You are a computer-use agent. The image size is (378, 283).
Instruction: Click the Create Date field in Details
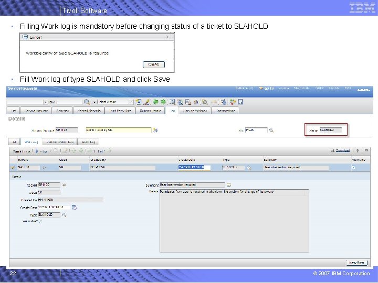point(54,207)
